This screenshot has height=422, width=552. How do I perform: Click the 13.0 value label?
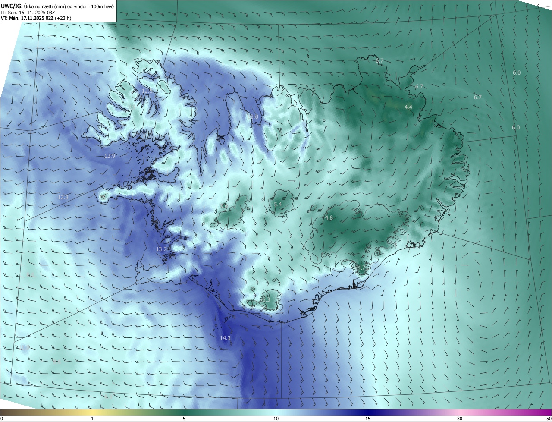(x=253, y=117)
